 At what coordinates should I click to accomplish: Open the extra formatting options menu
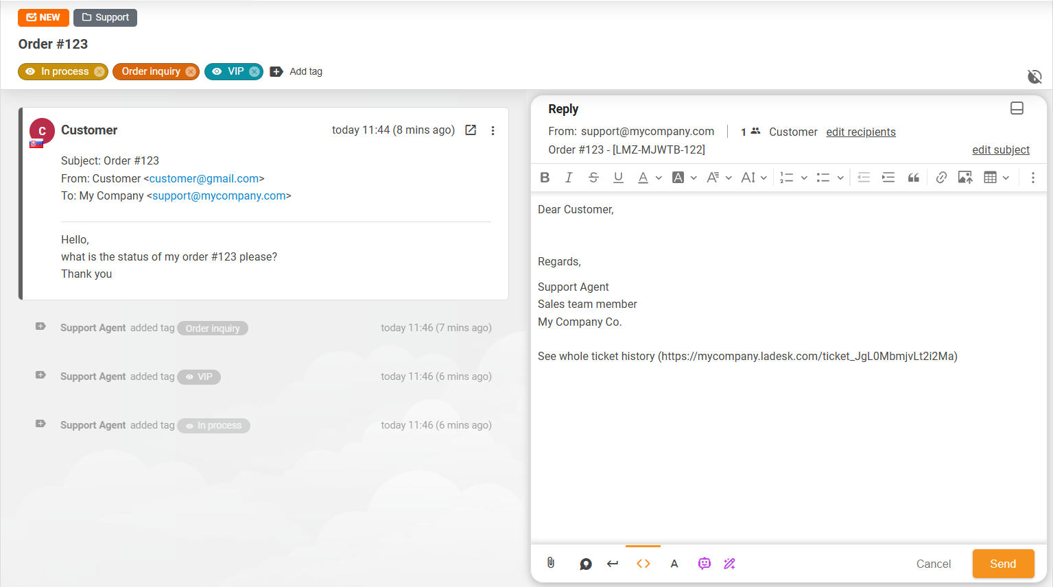(x=1032, y=177)
